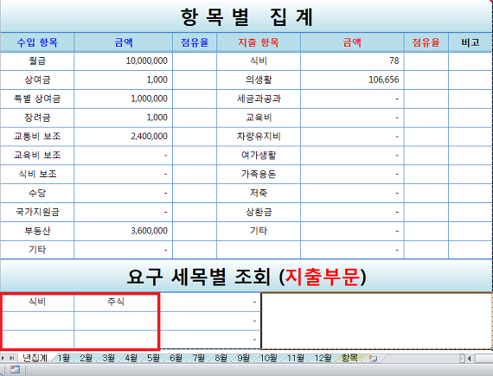The image size is (493, 376).
Task: Select the 1,000,000 amount cell
Action: (x=123, y=99)
